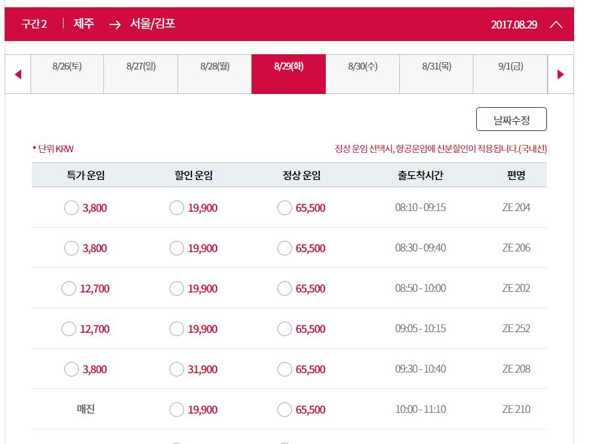Screen dimensions: 590x444
Task: Select 65,500 regular fare for ZE 204
Action: point(285,208)
